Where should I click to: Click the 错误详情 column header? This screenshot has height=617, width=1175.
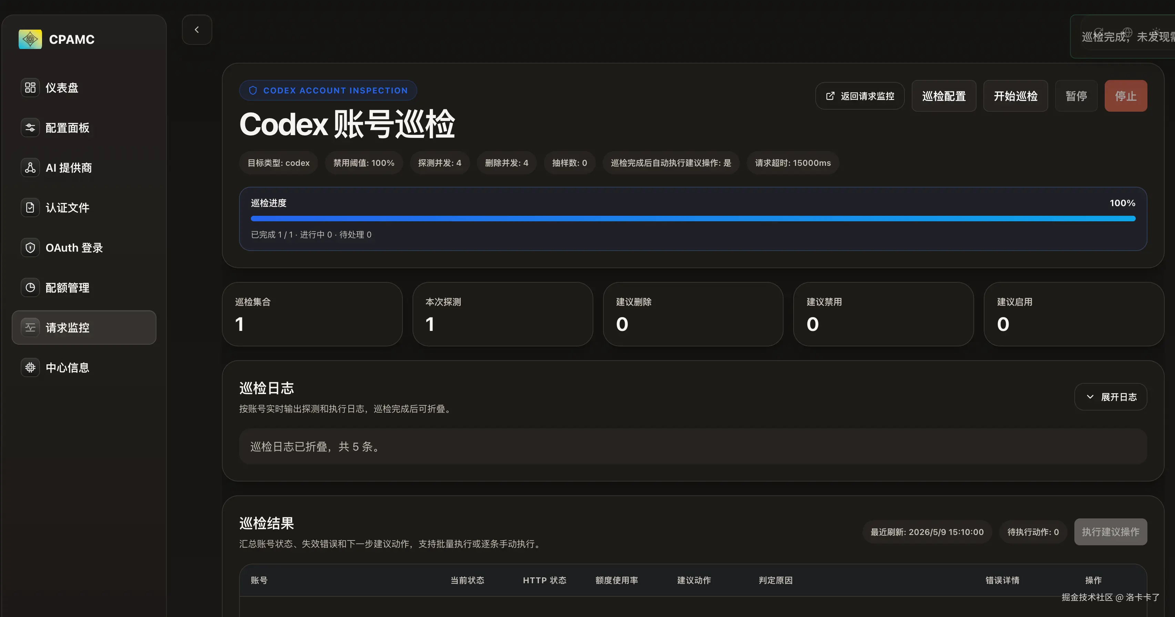pos(1002,580)
